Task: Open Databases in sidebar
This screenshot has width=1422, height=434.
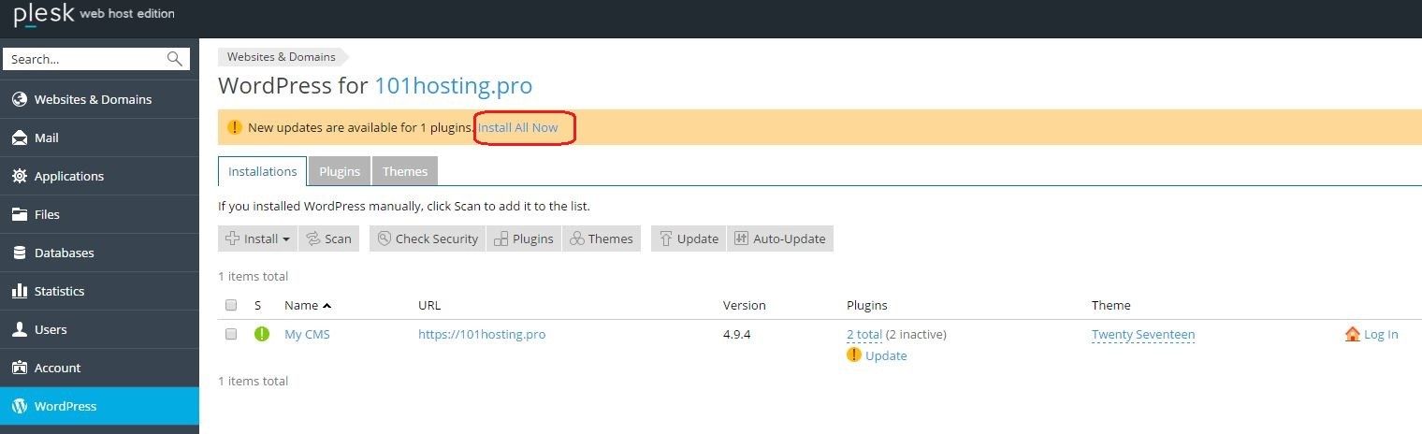Action: pyautogui.click(x=99, y=253)
